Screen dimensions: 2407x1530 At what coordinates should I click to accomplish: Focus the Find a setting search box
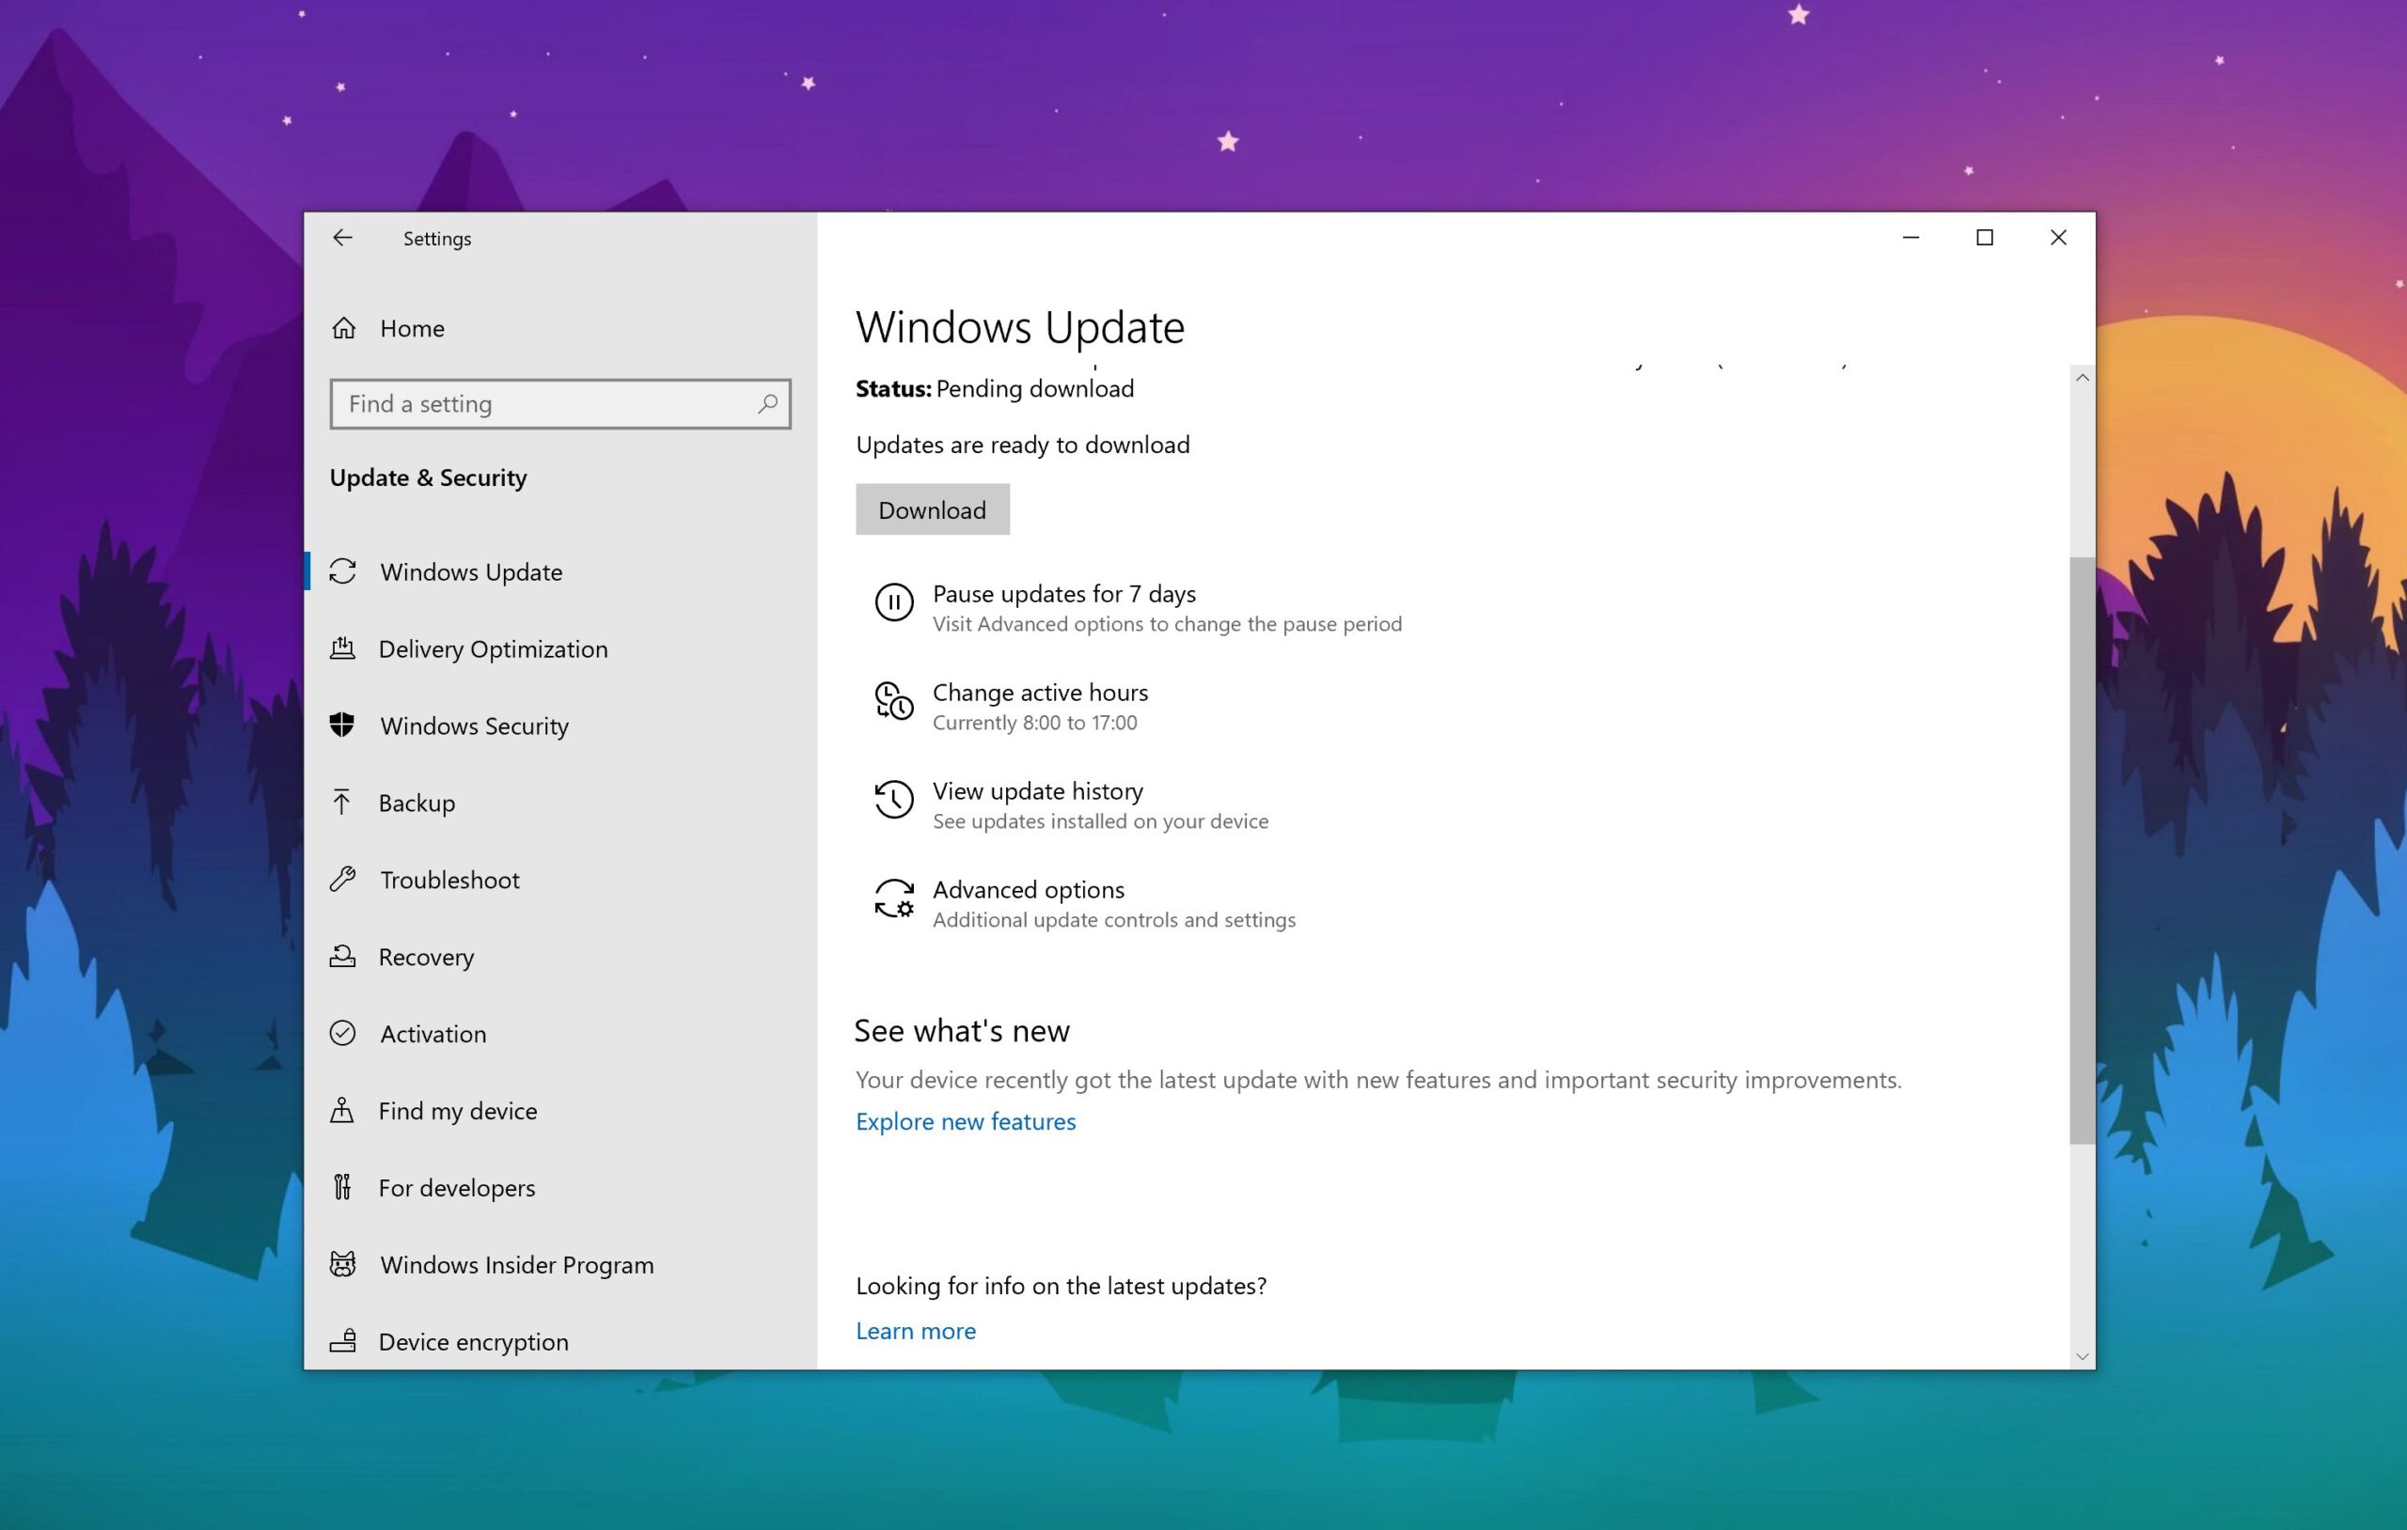tap(560, 404)
